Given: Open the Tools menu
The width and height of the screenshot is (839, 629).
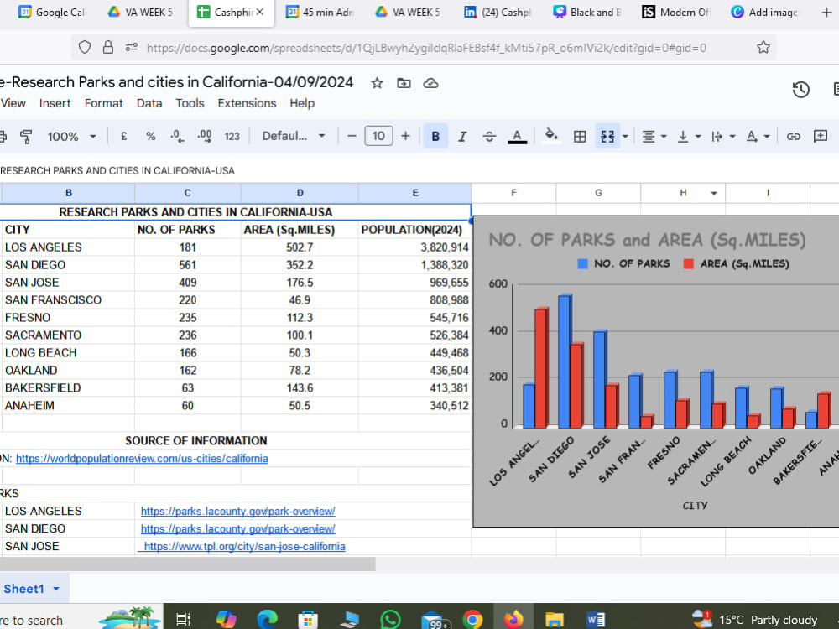Looking at the screenshot, I should (190, 103).
